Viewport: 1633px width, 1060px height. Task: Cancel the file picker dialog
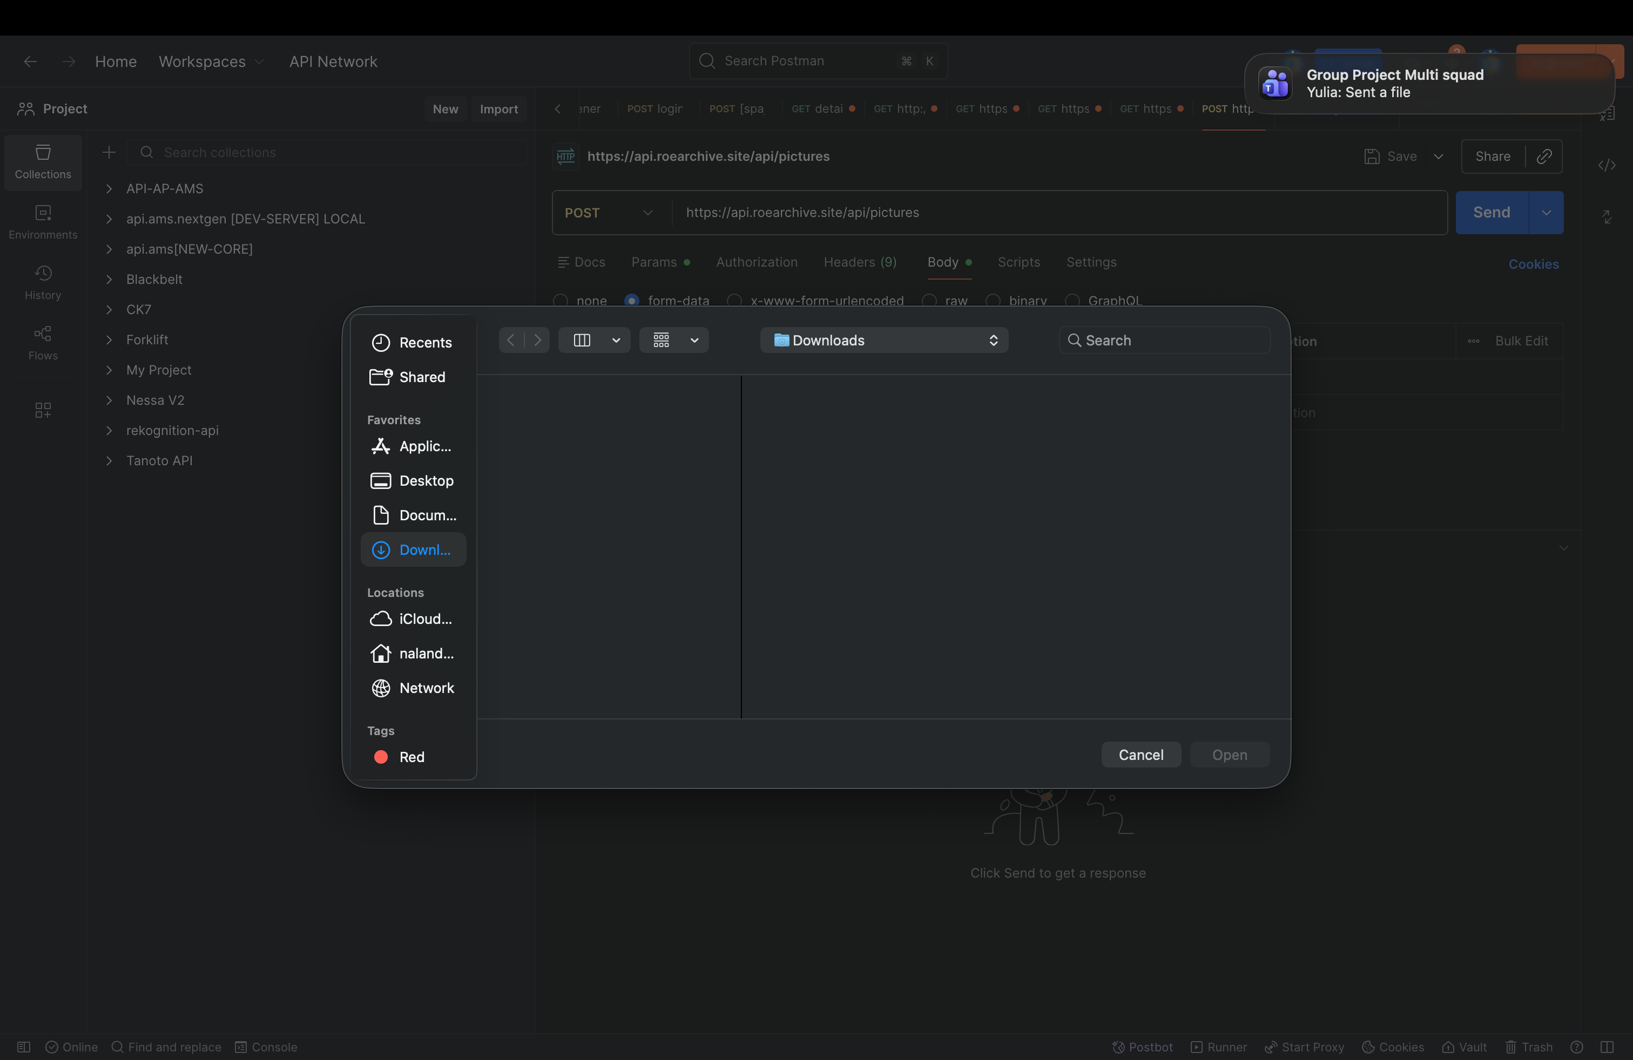tap(1141, 754)
